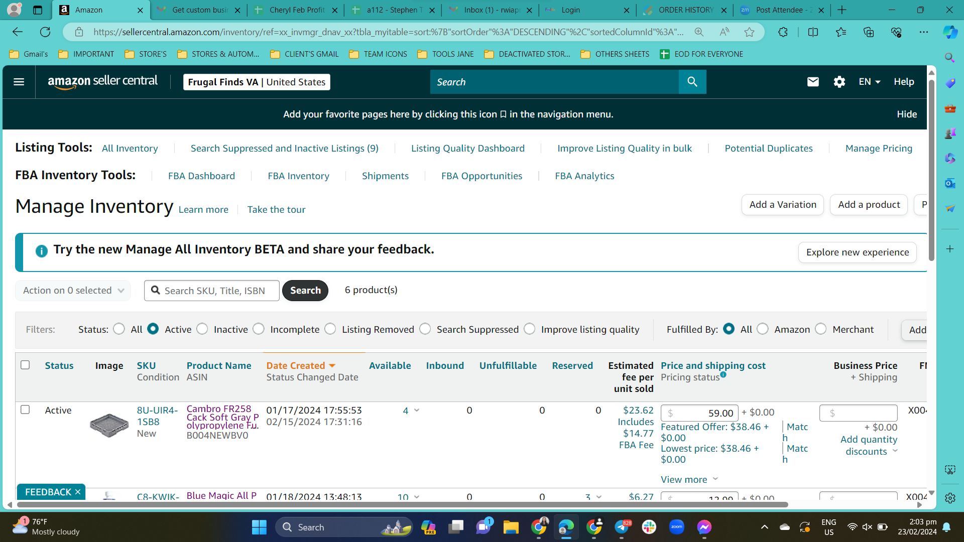This screenshot has width=964, height=542.
Task: Hide the favorites banner
Action: (x=907, y=114)
